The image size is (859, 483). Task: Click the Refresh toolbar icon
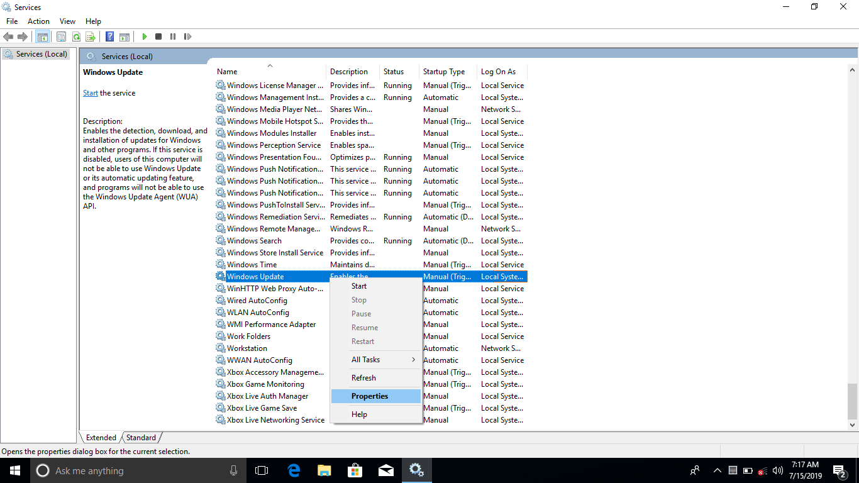(76, 36)
